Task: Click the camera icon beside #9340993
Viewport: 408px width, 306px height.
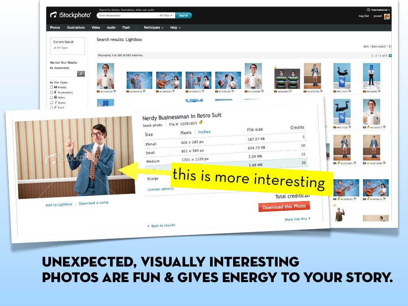Action: 365,91
